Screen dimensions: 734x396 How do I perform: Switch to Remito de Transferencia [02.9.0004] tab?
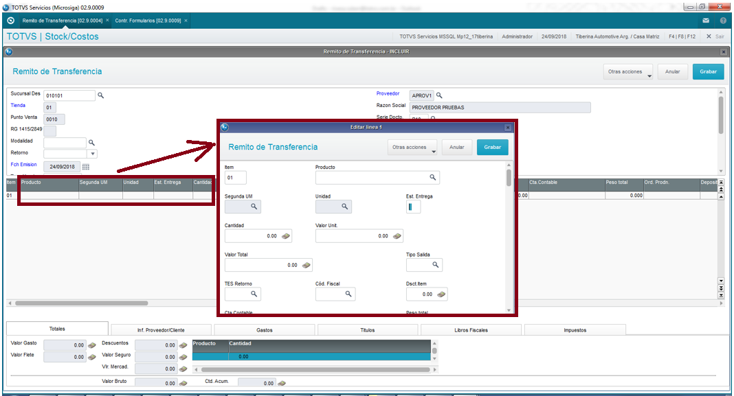tap(63, 21)
